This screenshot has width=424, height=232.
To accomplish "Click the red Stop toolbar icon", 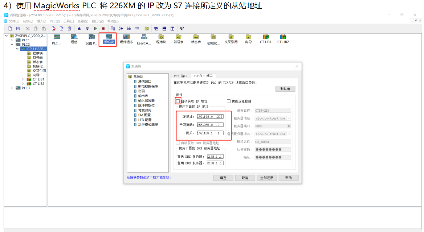I will tap(103, 28).
